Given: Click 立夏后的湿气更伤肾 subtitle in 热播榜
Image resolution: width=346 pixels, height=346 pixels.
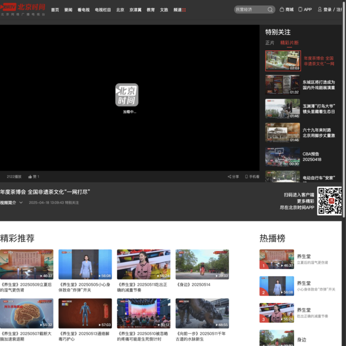Looking at the screenshot, I should 312,262.
